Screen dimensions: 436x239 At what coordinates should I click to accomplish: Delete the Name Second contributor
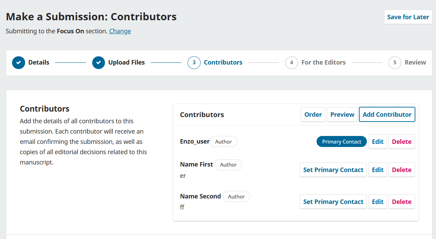pos(402,202)
